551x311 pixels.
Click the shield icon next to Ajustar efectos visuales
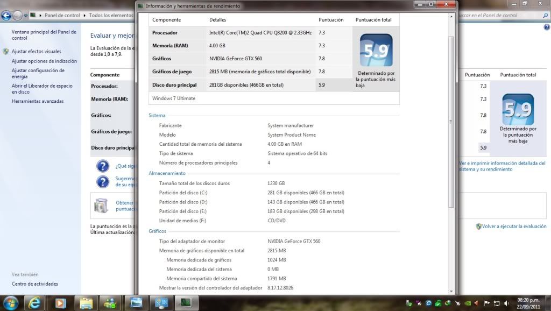click(5, 51)
